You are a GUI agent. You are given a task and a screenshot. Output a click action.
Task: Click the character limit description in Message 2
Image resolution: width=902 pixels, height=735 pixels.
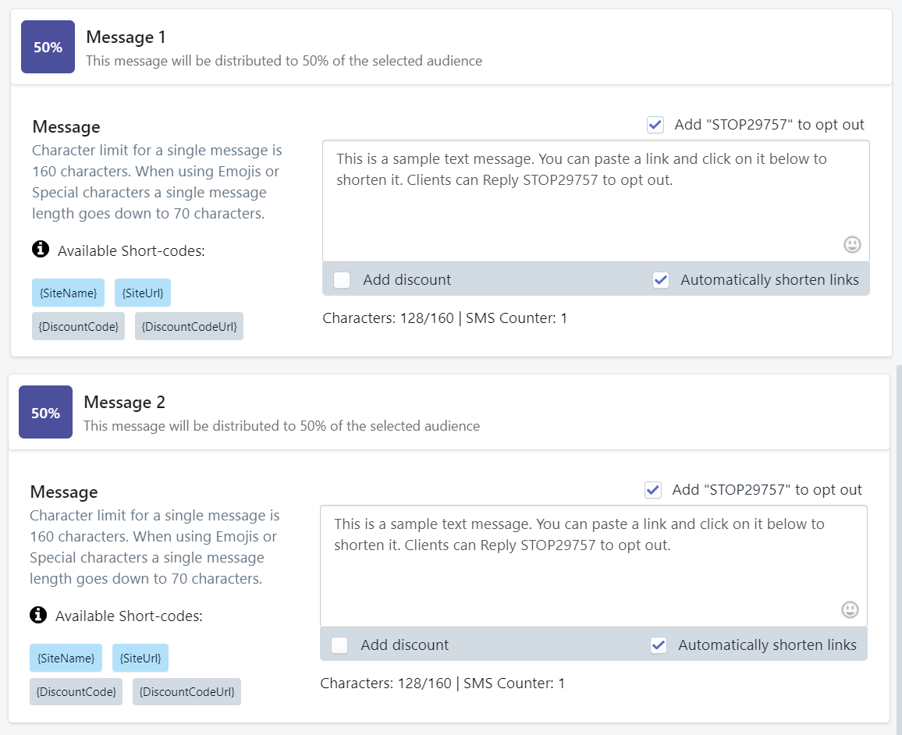(154, 547)
